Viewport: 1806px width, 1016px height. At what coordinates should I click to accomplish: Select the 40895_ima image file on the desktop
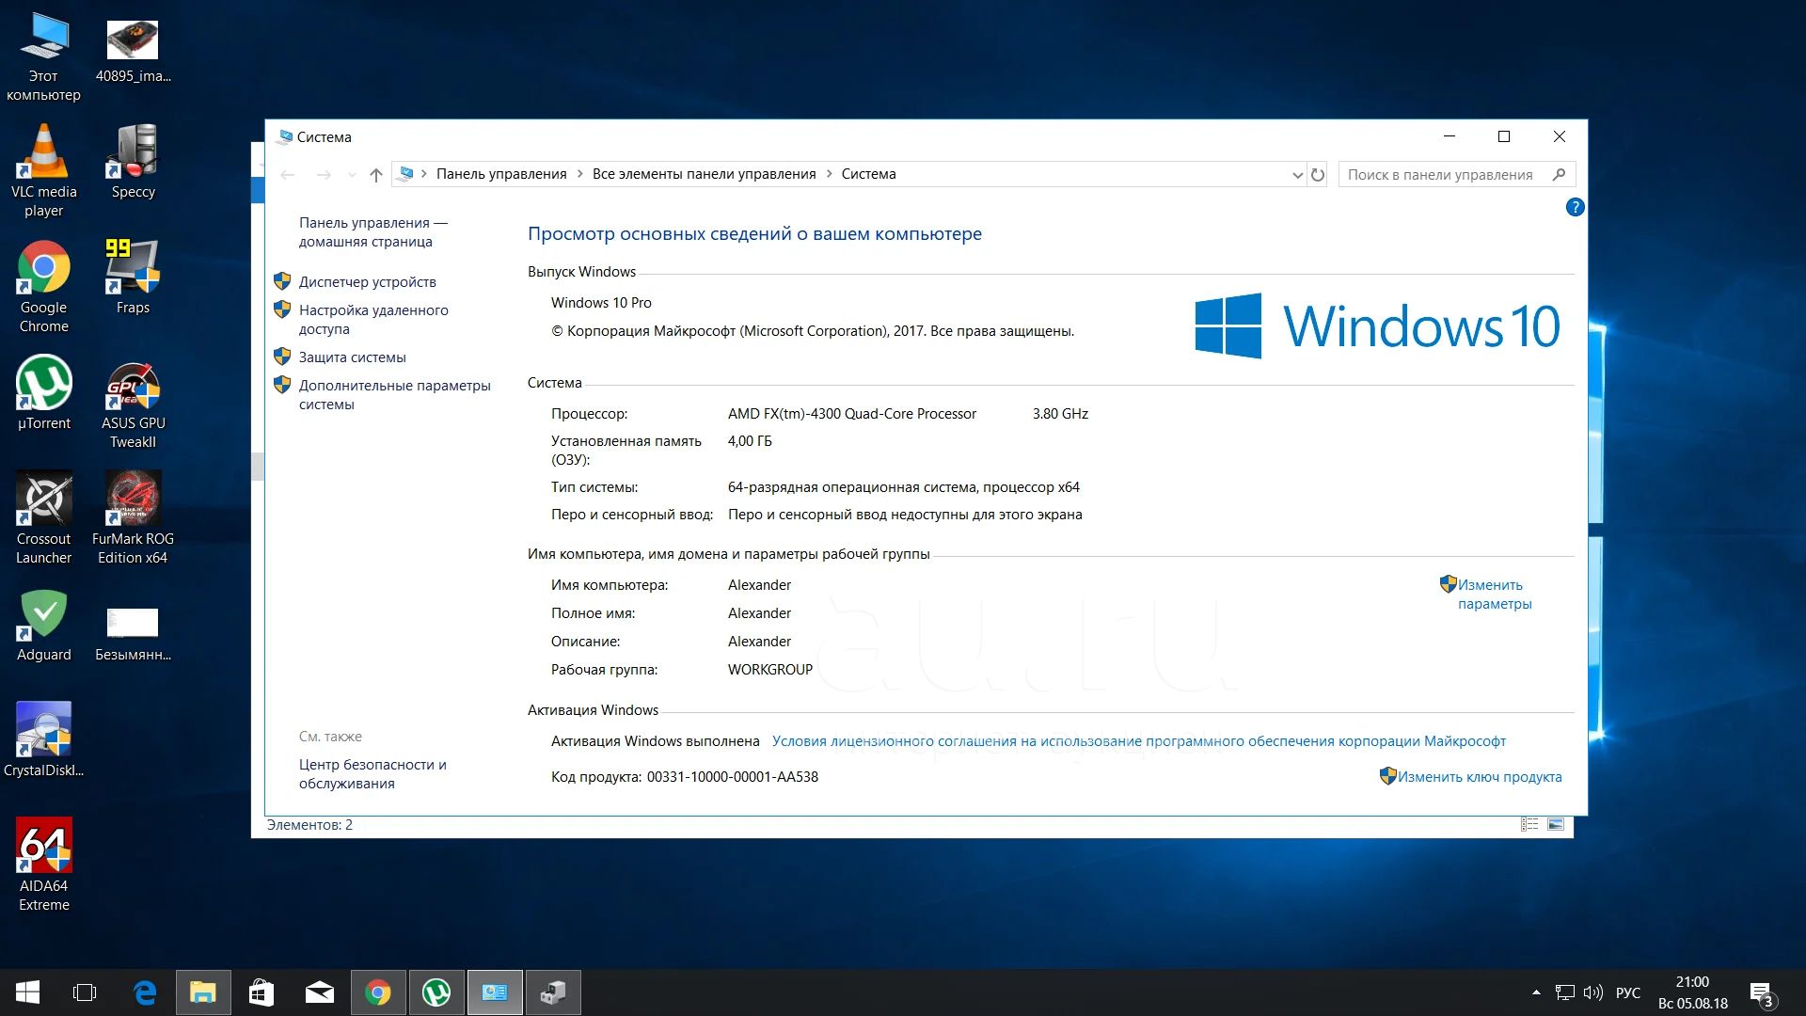coord(133,52)
